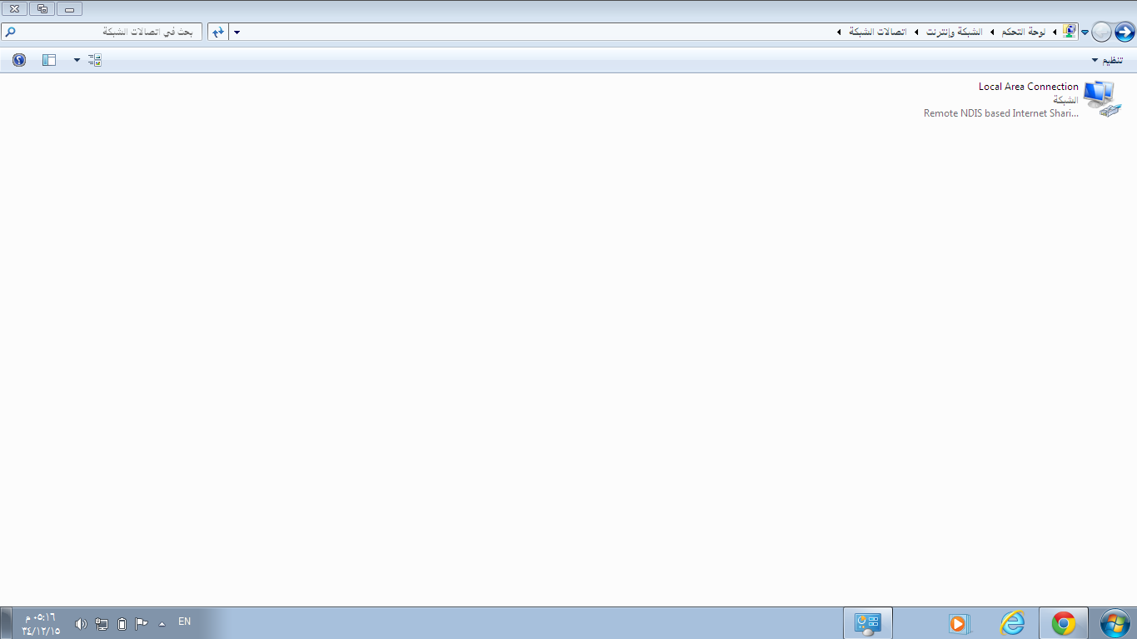Open the تنظيم (Organize) menu

pos(1107,61)
